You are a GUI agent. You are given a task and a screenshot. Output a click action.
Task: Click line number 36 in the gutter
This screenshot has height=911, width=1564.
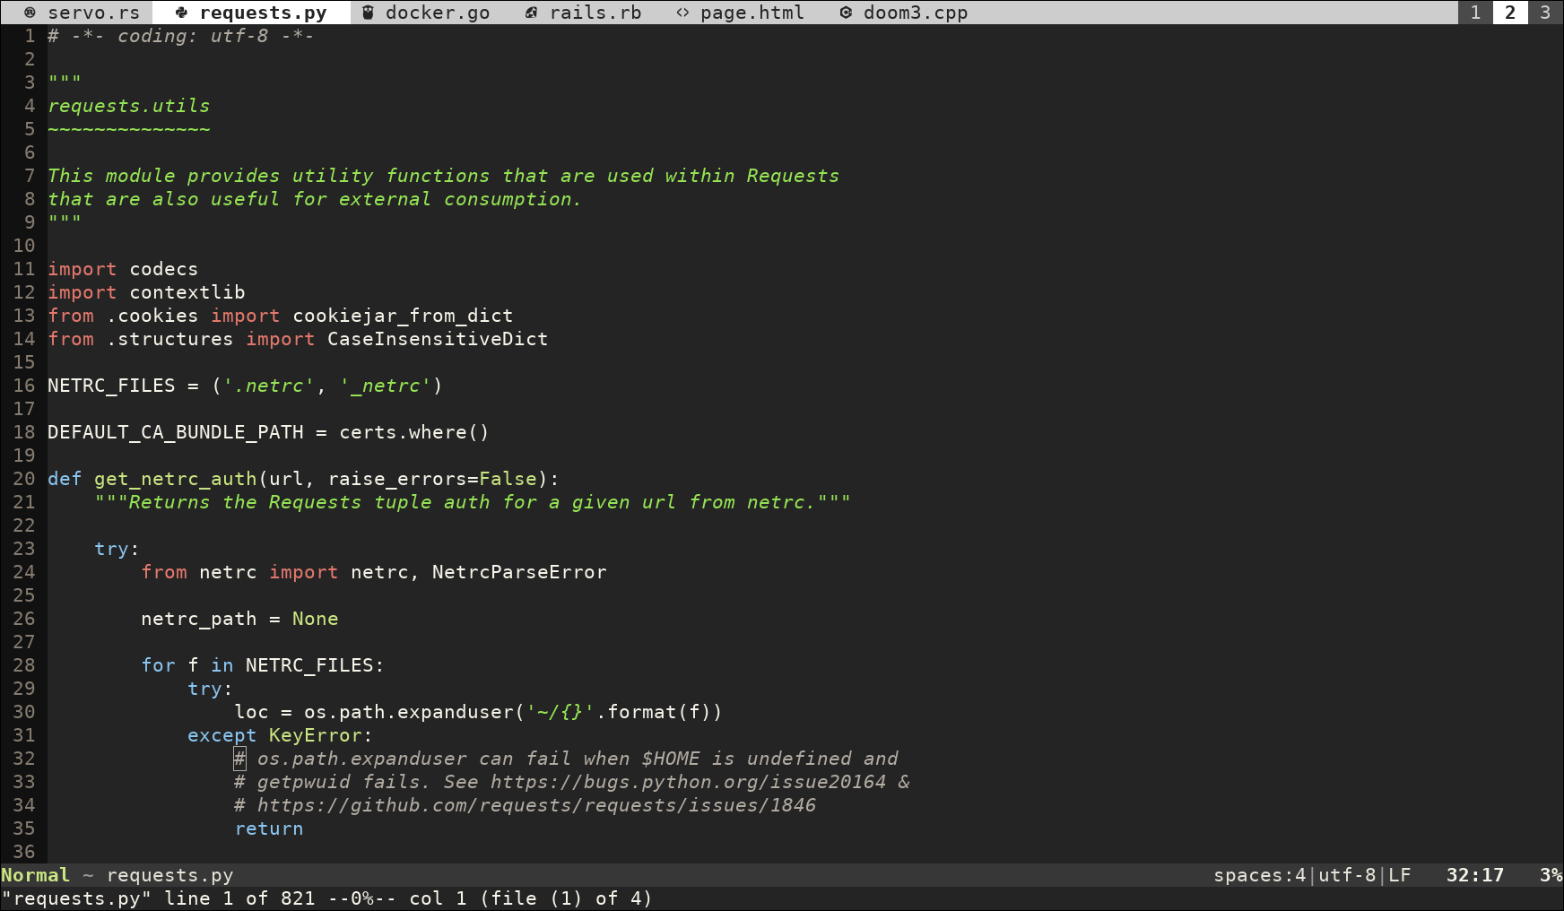(x=24, y=852)
